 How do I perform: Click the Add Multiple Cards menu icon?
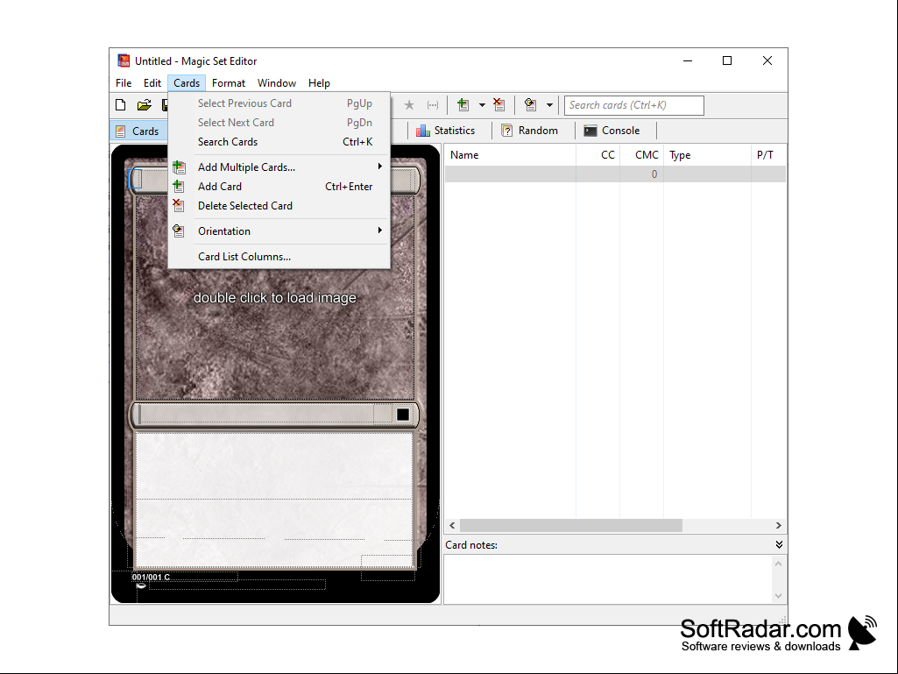pyautogui.click(x=179, y=167)
